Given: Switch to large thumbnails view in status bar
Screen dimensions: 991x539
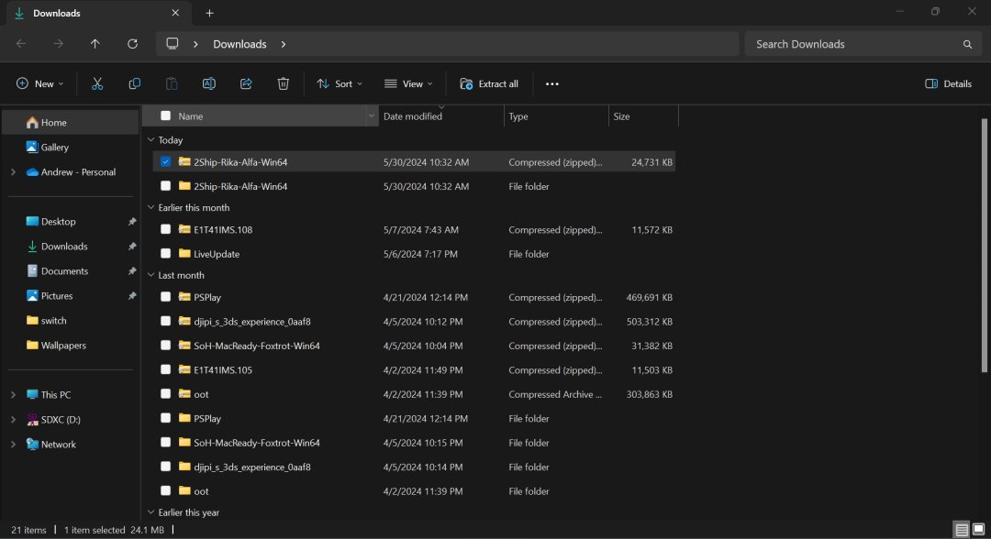Looking at the screenshot, I should click(x=978, y=530).
